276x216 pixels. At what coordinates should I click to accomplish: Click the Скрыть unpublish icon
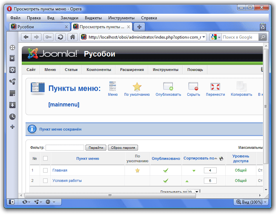click(x=193, y=86)
